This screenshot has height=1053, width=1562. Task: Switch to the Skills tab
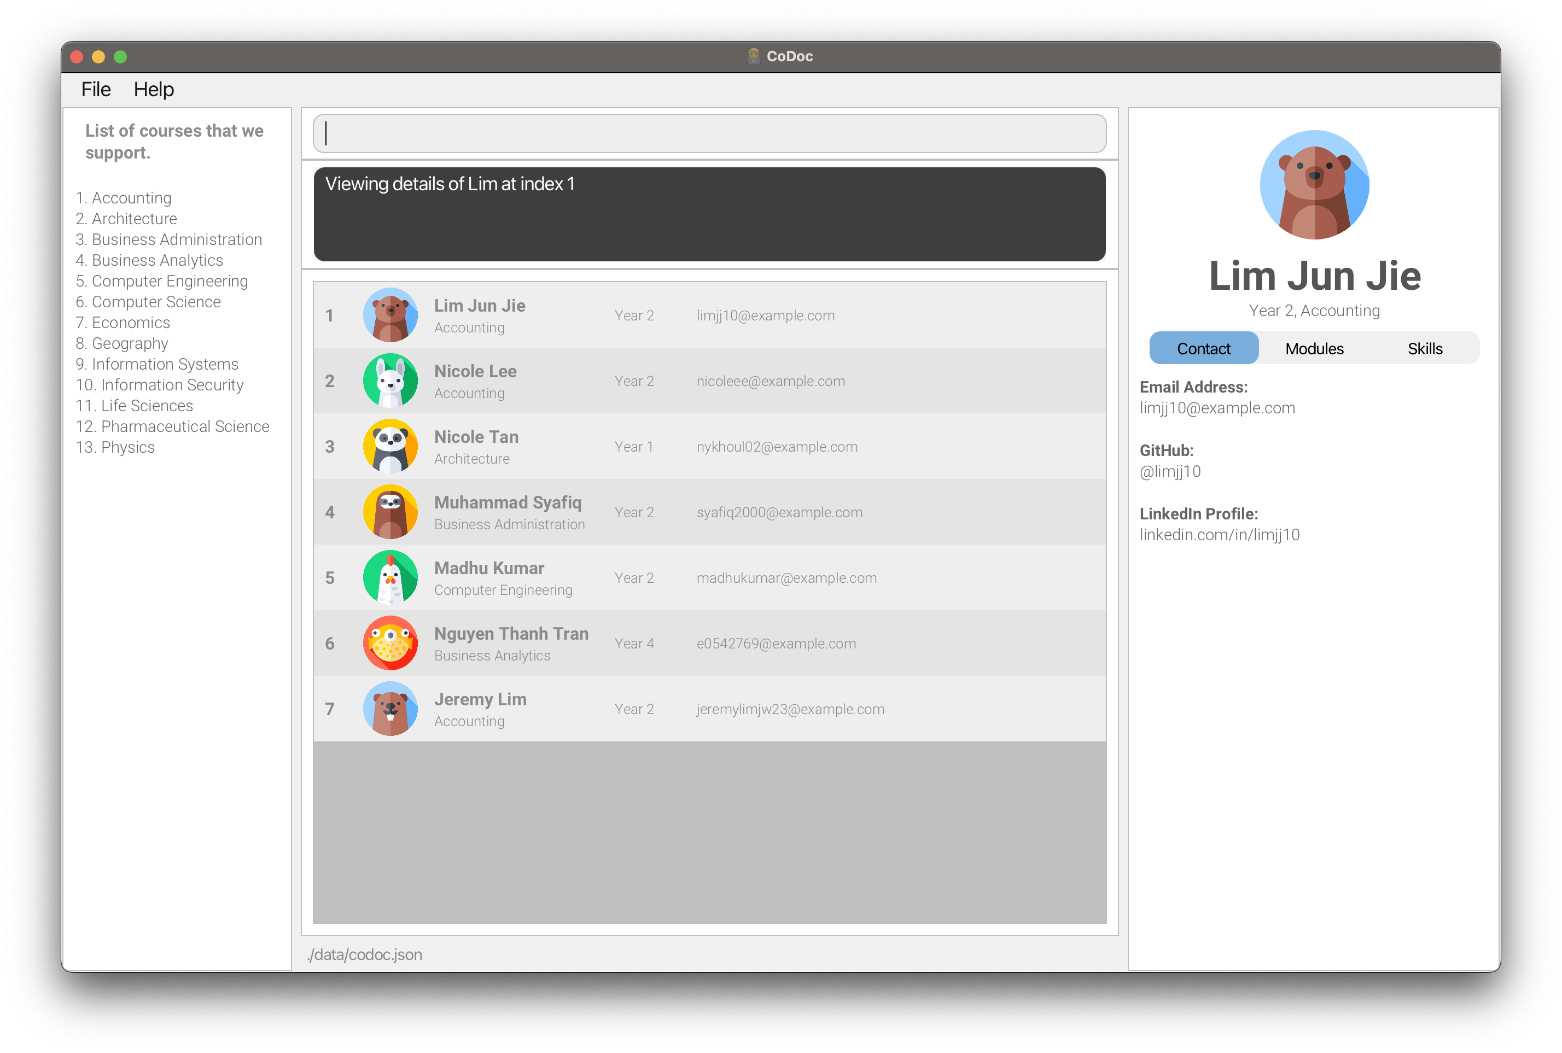1424,348
